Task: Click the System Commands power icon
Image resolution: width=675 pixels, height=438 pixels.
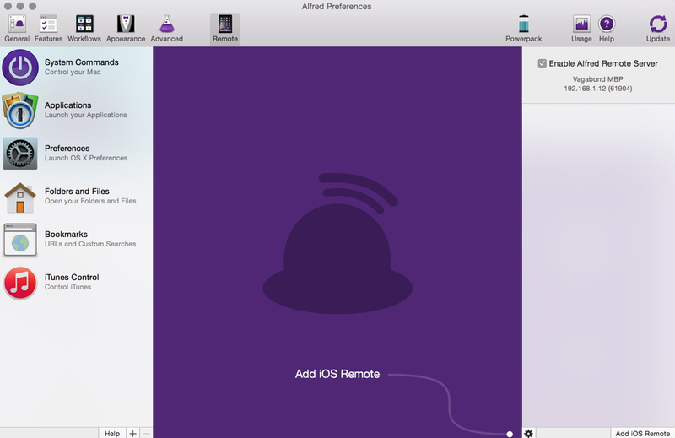Action: [20, 68]
